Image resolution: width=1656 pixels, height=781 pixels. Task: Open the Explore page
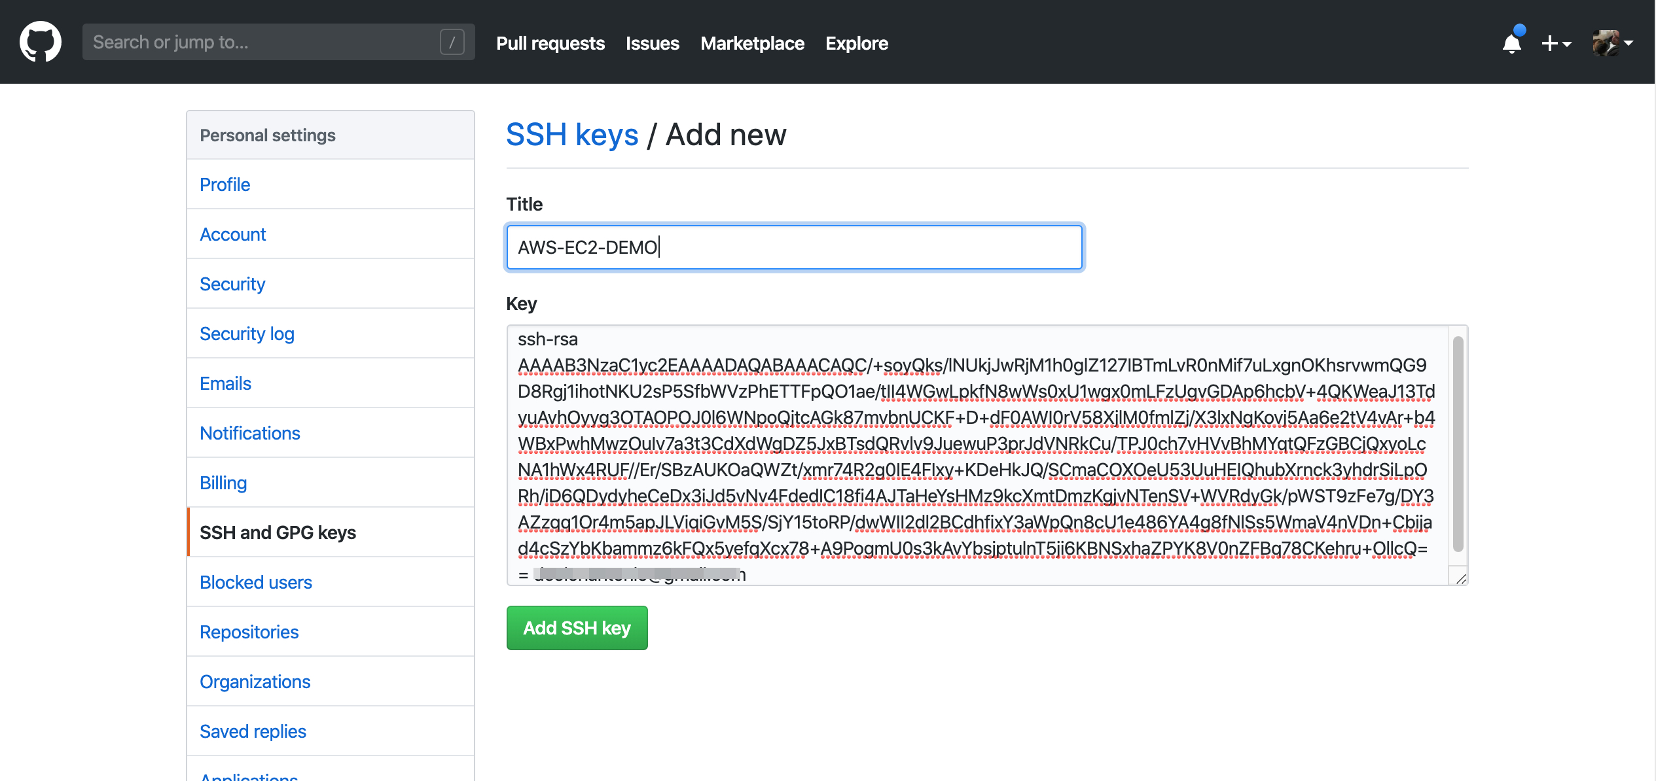pyautogui.click(x=856, y=43)
